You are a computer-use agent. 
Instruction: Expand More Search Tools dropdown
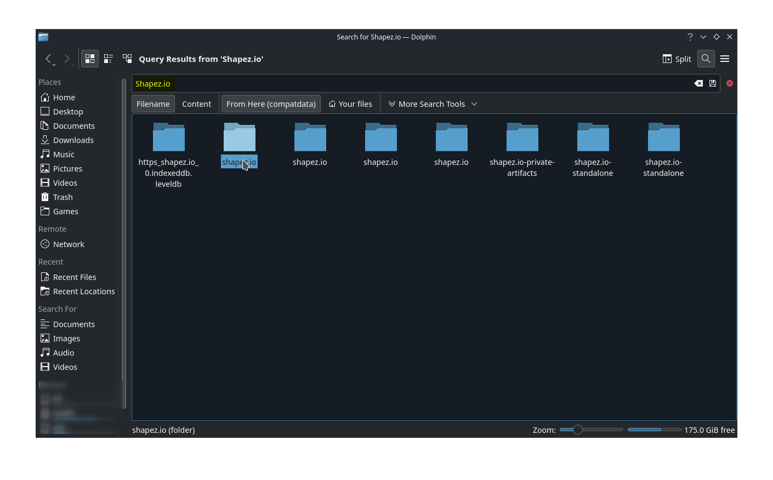(433, 104)
